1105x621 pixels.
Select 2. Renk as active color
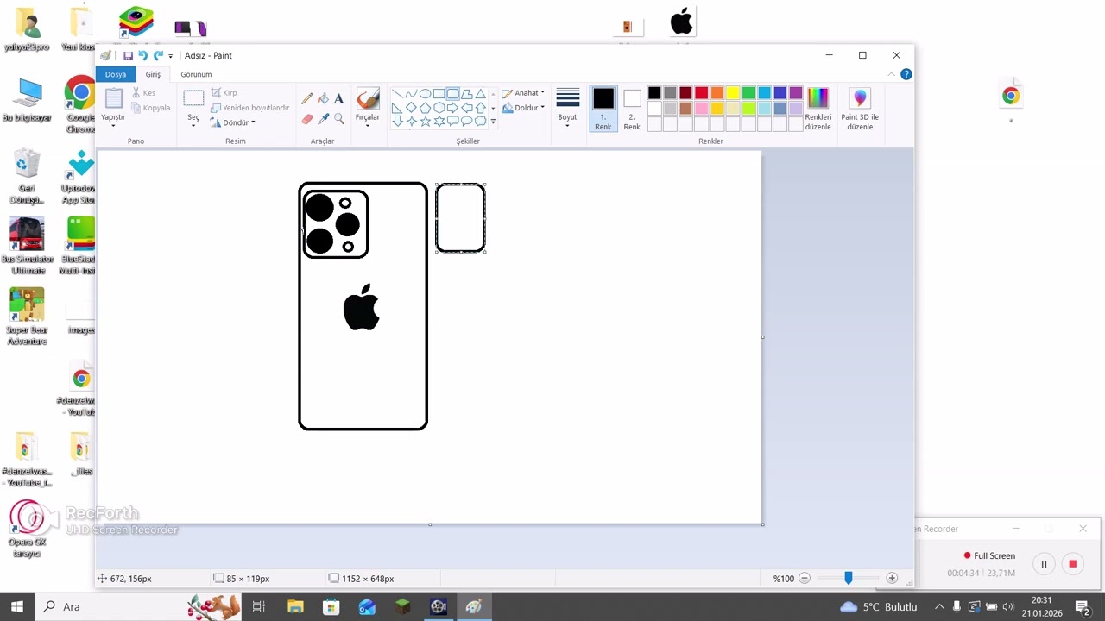(632, 109)
